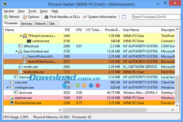
Task: Click the msdtc.exe icon
Action: [20, 67]
